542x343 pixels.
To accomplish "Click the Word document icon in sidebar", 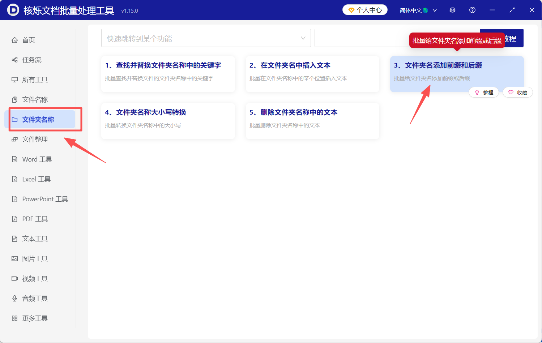I will [14, 159].
